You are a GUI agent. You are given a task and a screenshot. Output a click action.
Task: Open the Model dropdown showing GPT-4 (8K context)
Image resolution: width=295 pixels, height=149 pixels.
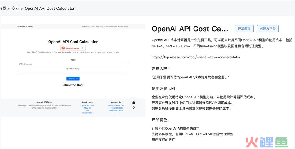coord(73,64)
